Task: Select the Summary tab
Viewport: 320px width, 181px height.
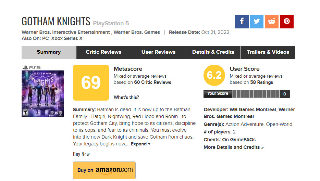Action: coord(49,52)
